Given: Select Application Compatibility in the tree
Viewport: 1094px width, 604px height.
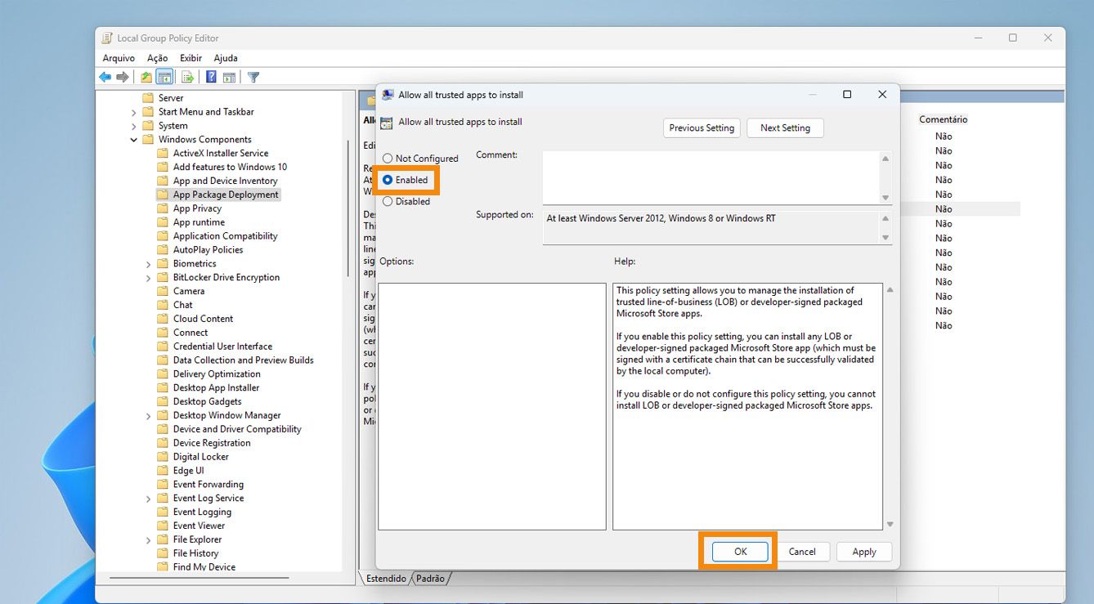Looking at the screenshot, I should pyautogui.click(x=225, y=236).
